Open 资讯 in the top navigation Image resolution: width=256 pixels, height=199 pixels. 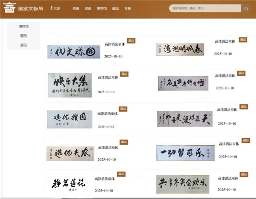(x=76, y=8)
